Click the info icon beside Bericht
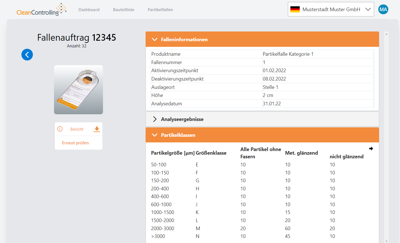400x243 pixels. coord(60,129)
